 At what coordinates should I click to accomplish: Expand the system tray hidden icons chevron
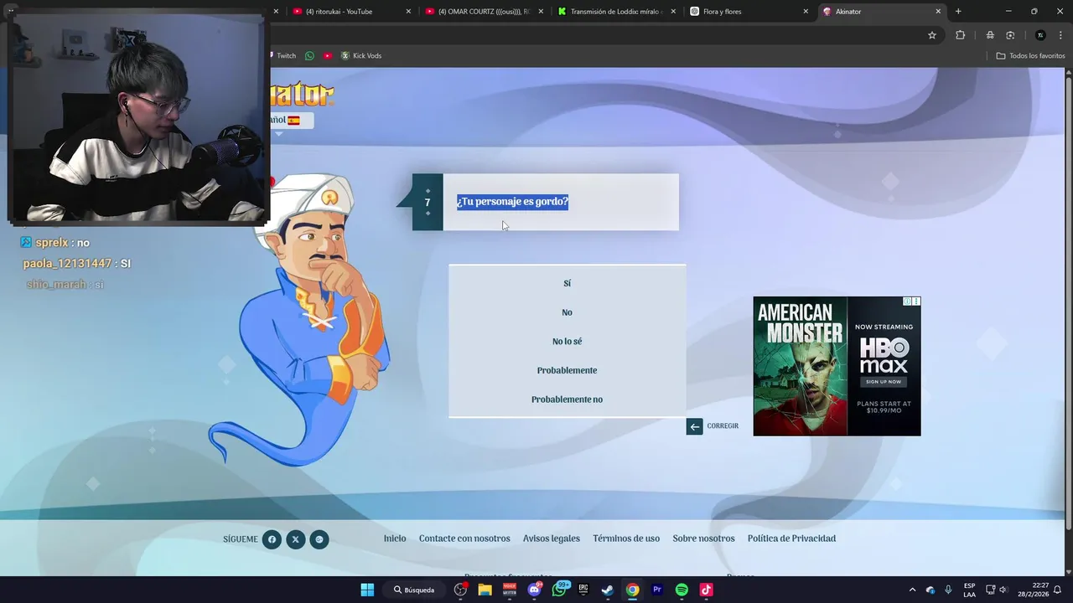(912, 590)
